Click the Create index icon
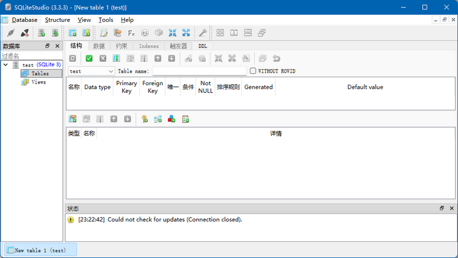 click(189, 58)
